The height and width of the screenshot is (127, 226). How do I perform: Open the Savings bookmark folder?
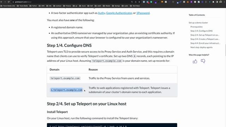click(x=116, y=6)
